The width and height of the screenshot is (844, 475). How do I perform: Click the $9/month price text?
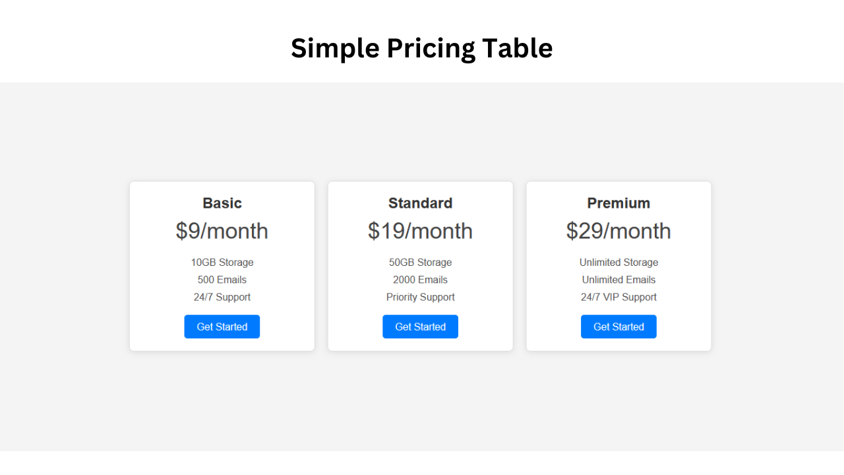click(222, 231)
